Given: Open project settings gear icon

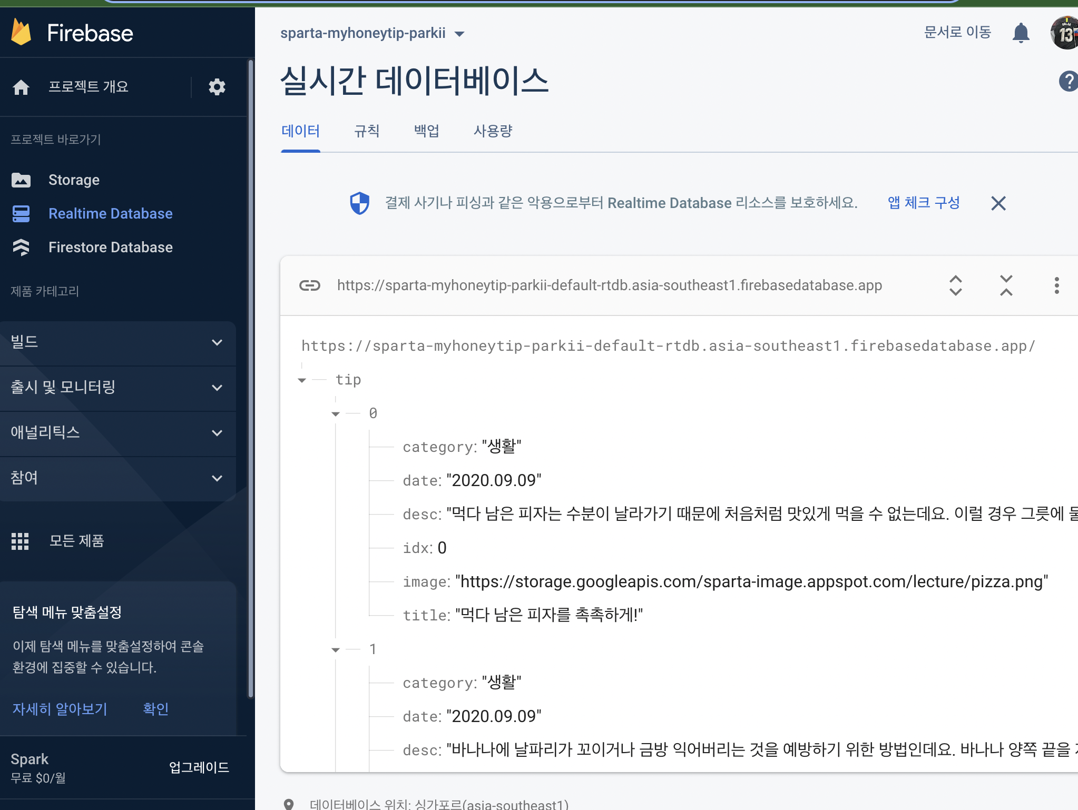Looking at the screenshot, I should (217, 87).
